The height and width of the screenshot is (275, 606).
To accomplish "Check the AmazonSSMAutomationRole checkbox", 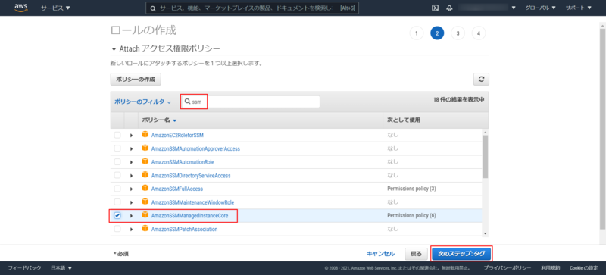I will [x=117, y=161].
